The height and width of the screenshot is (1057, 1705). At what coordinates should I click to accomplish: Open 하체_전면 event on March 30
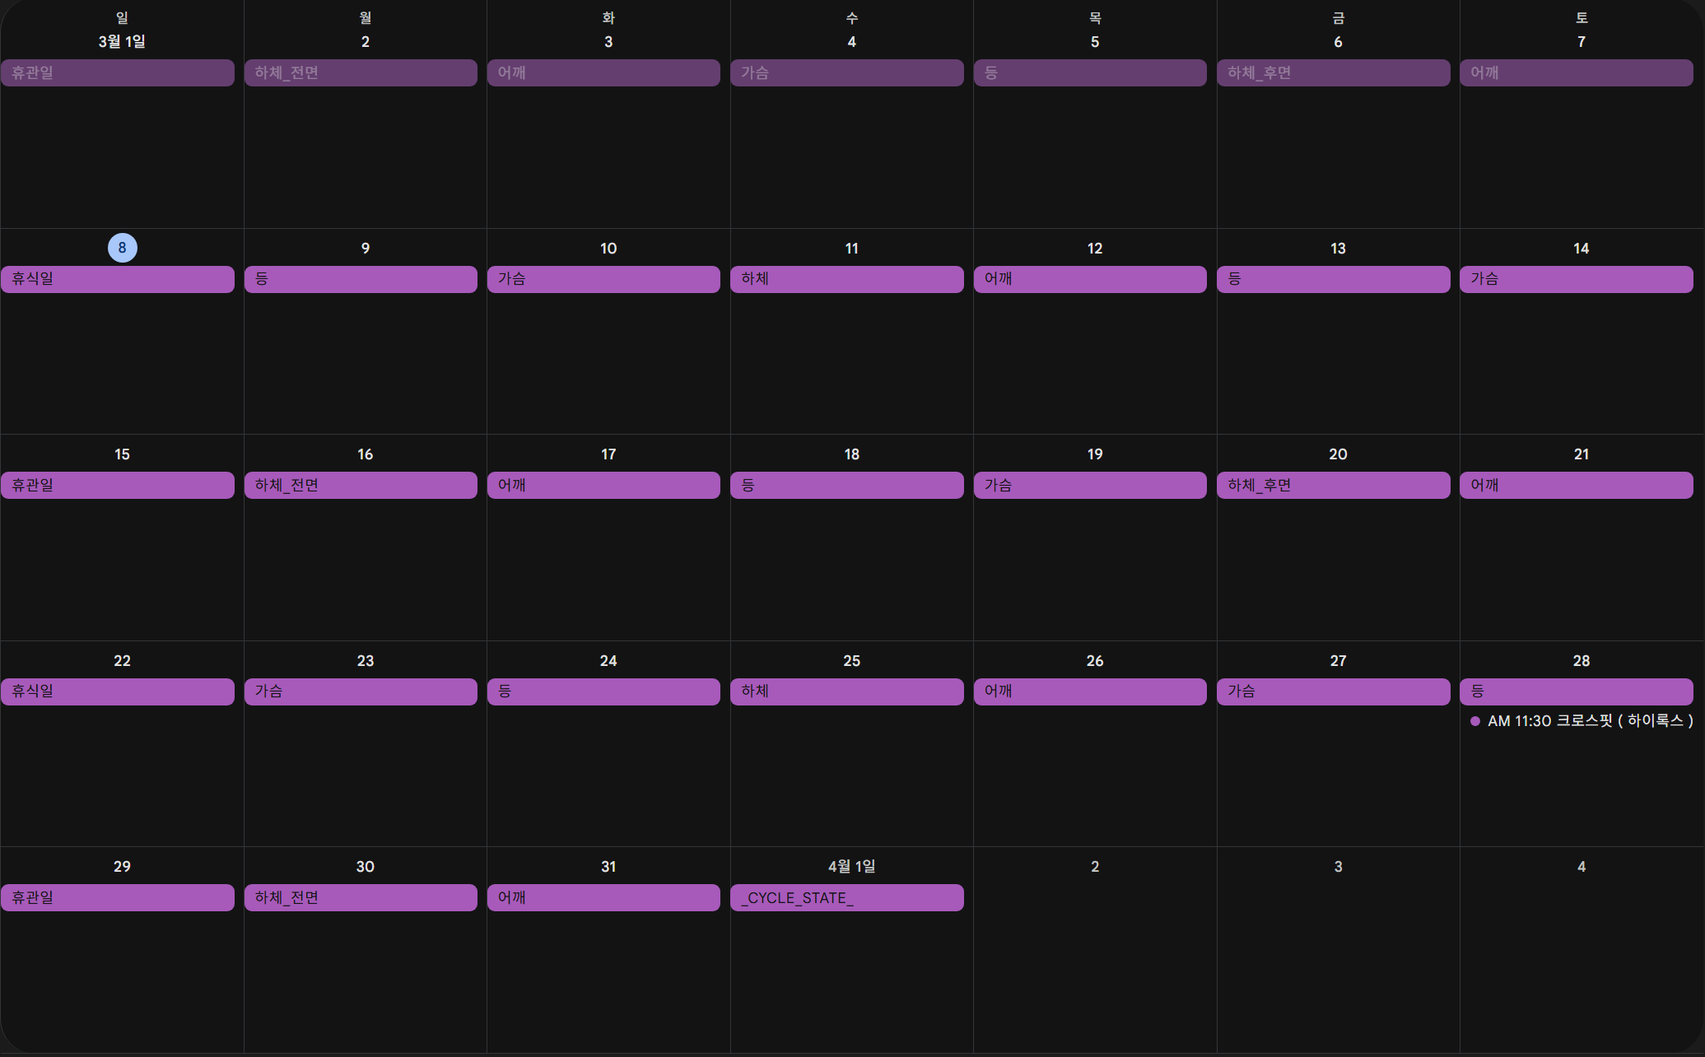click(360, 897)
